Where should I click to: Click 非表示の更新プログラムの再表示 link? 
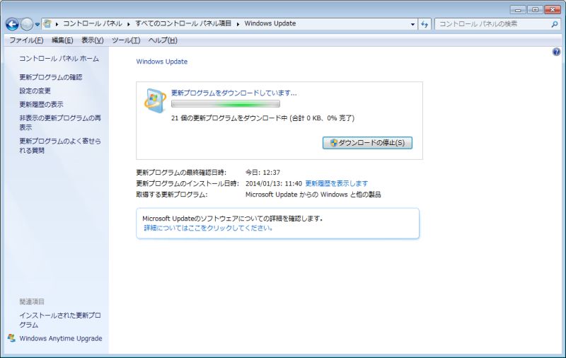[60, 122]
